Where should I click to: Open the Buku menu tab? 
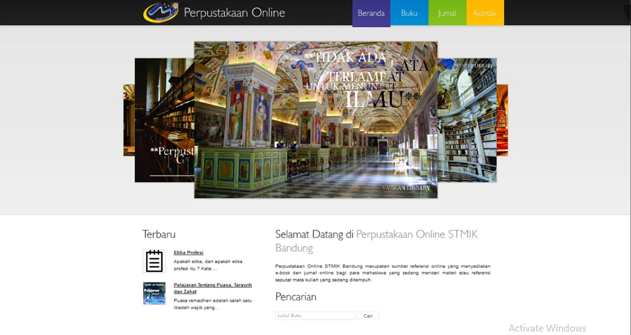(409, 13)
